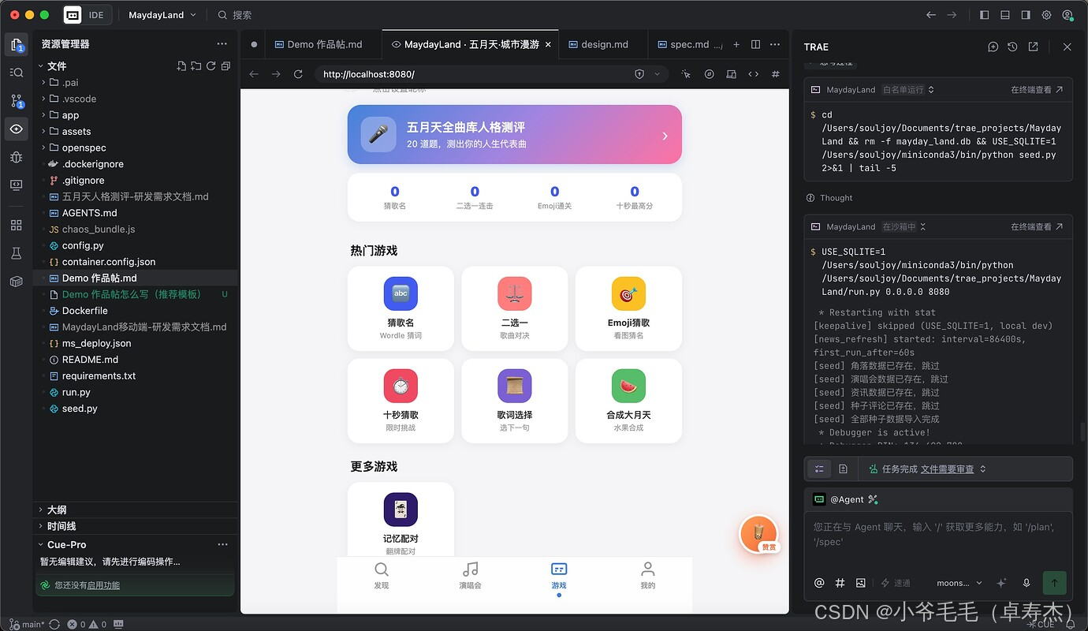Insert @ mention in chat input
1088x631 pixels.
(819, 583)
